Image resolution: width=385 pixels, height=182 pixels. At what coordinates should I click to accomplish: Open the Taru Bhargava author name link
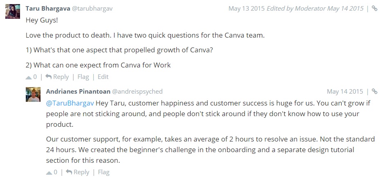[x=48, y=8]
